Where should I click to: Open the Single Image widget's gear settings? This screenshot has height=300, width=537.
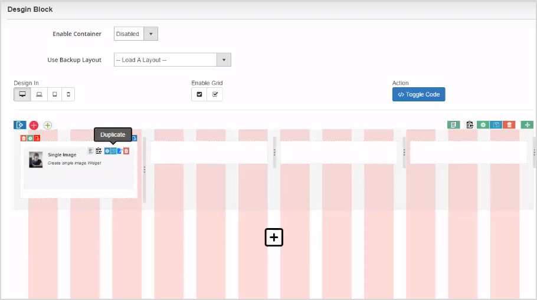pyautogui.click(x=107, y=151)
